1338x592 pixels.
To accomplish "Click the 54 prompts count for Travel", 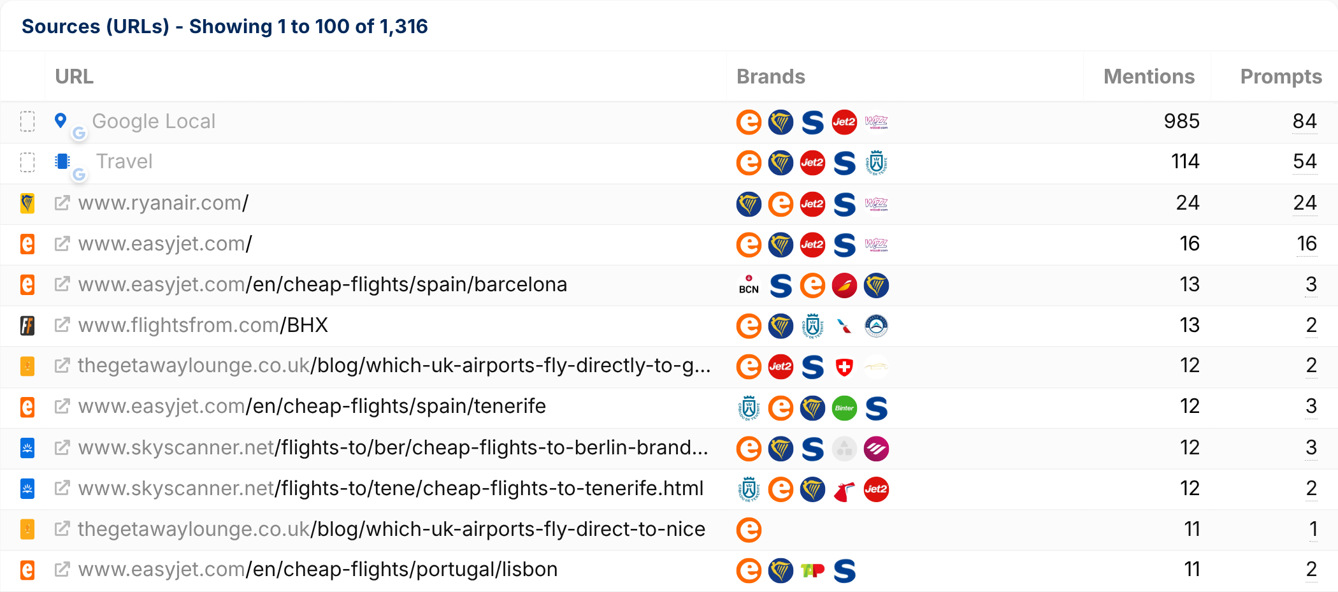I will (x=1304, y=161).
